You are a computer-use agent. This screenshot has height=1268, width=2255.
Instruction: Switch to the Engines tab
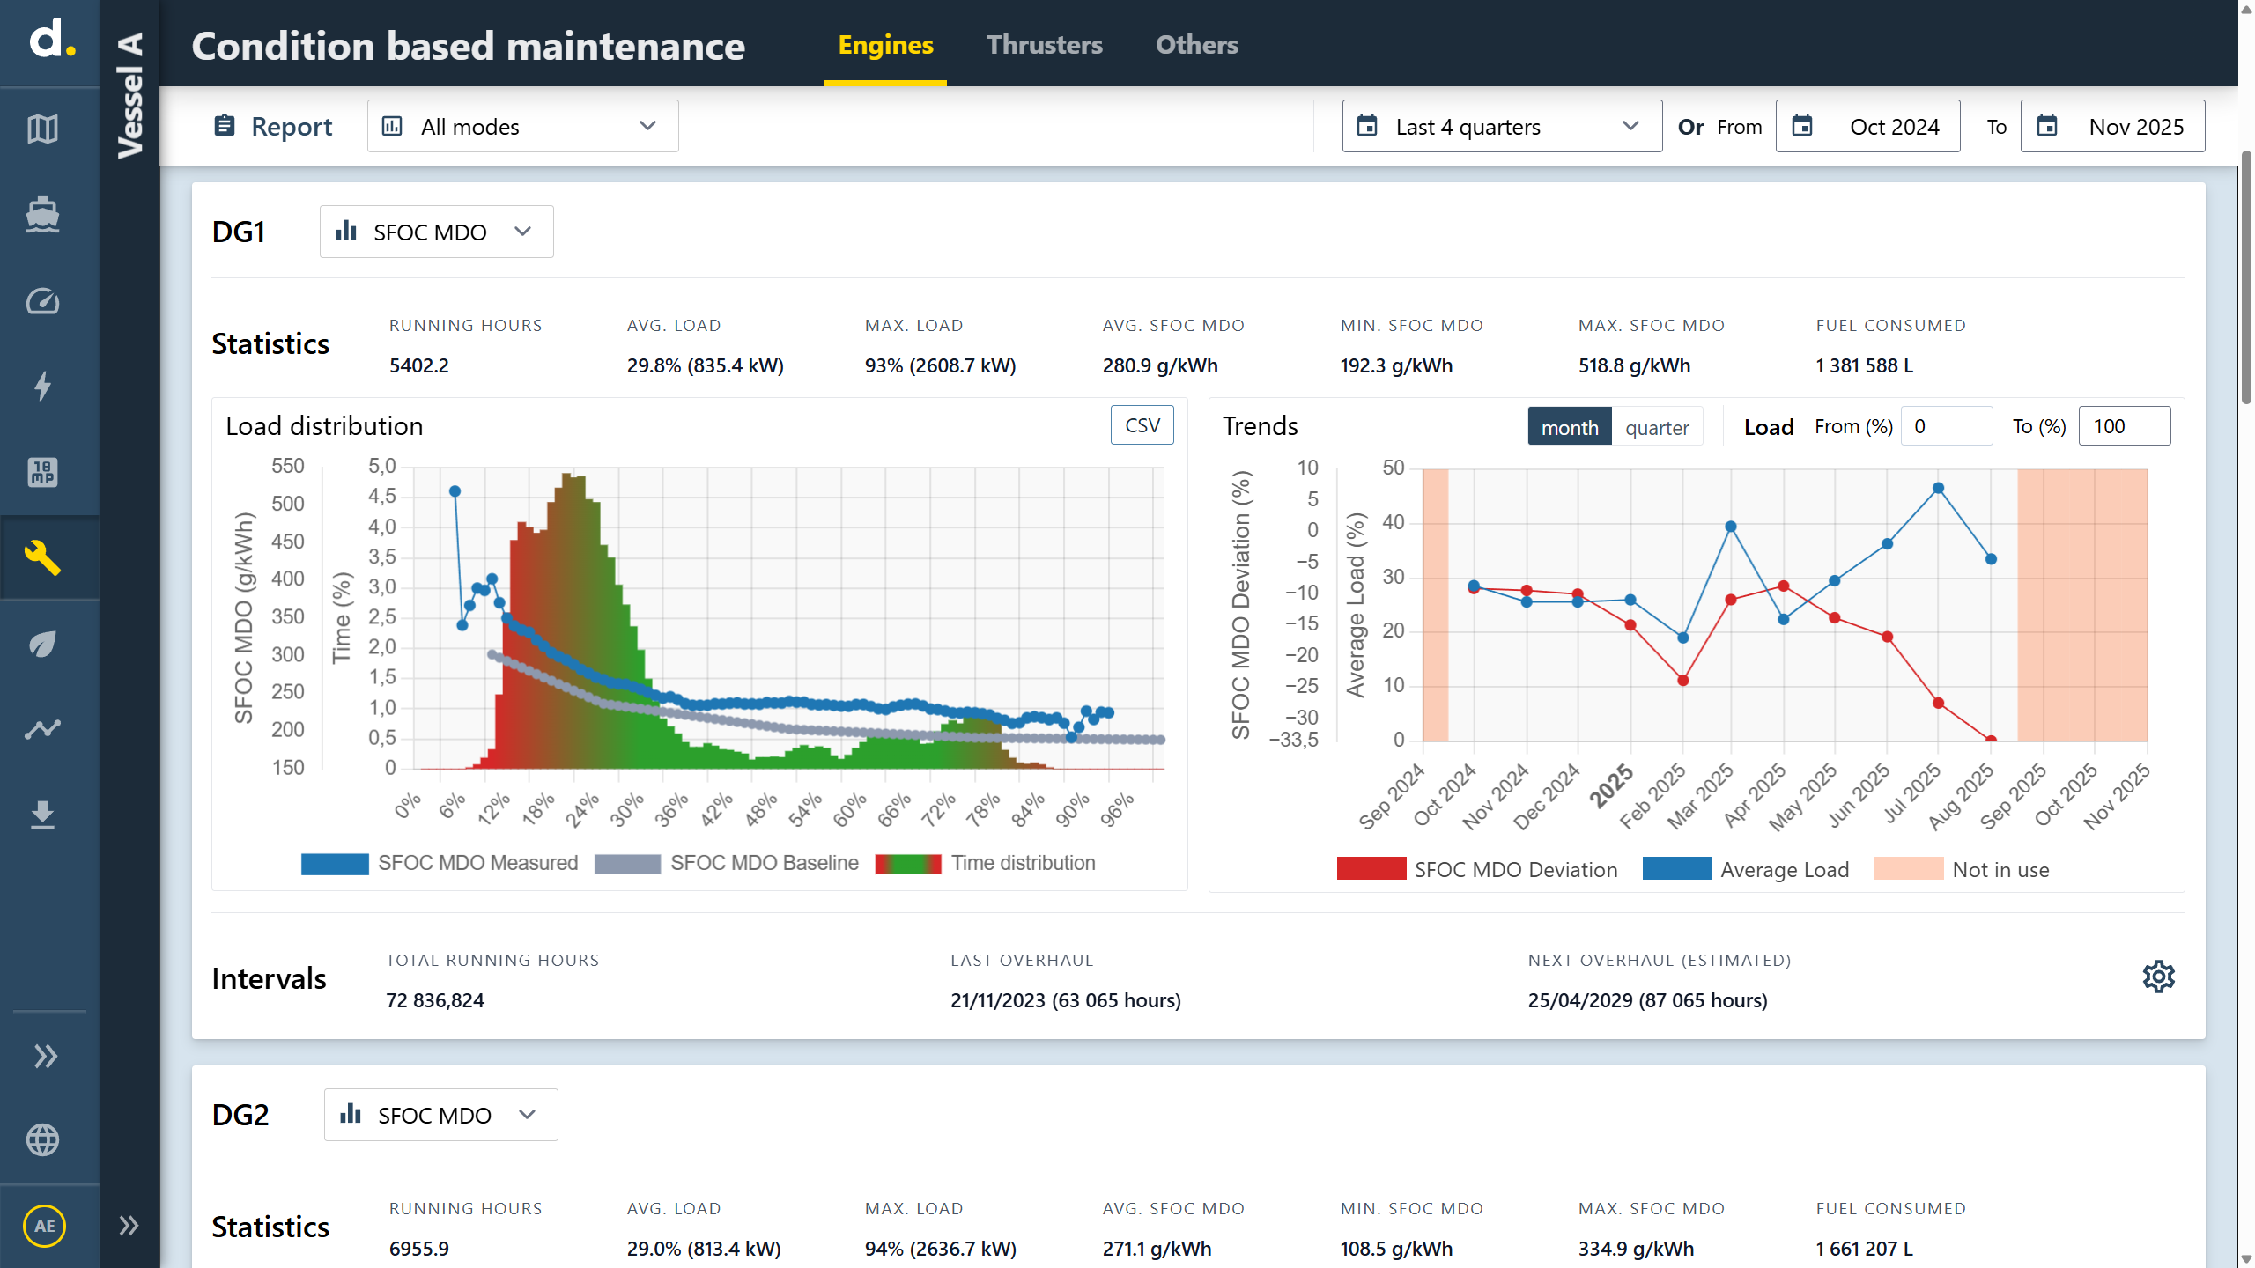tap(885, 44)
